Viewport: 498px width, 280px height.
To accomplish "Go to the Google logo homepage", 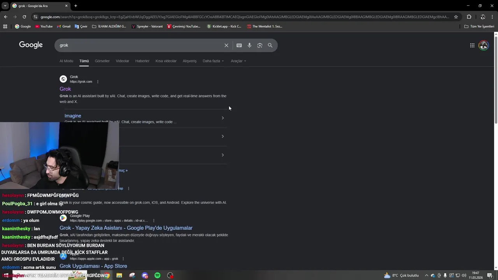I will pyautogui.click(x=31, y=45).
